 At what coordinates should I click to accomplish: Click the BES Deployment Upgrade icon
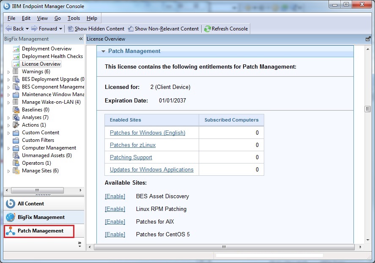16,79
